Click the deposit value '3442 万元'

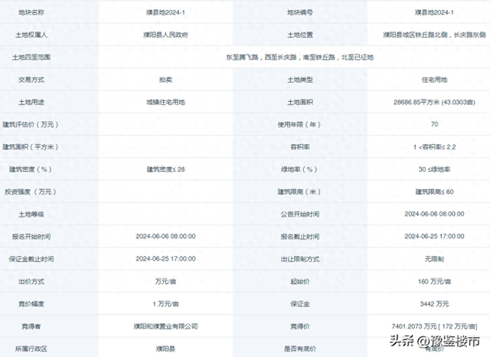[x=434, y=304]
